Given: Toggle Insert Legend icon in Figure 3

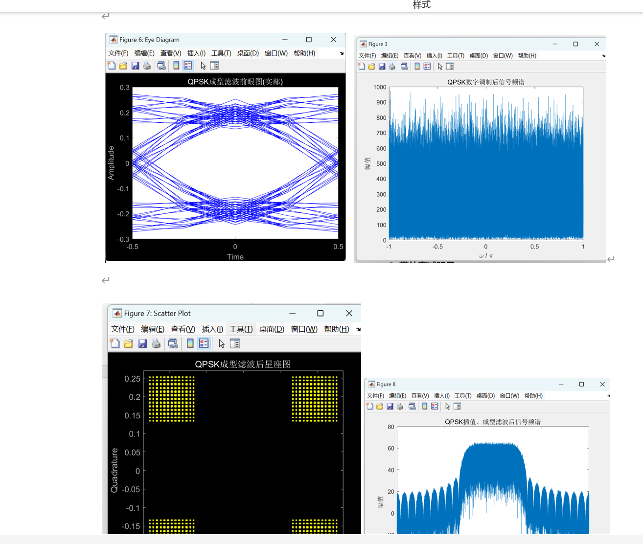Looking at the screenshot, I should point(427,67).
